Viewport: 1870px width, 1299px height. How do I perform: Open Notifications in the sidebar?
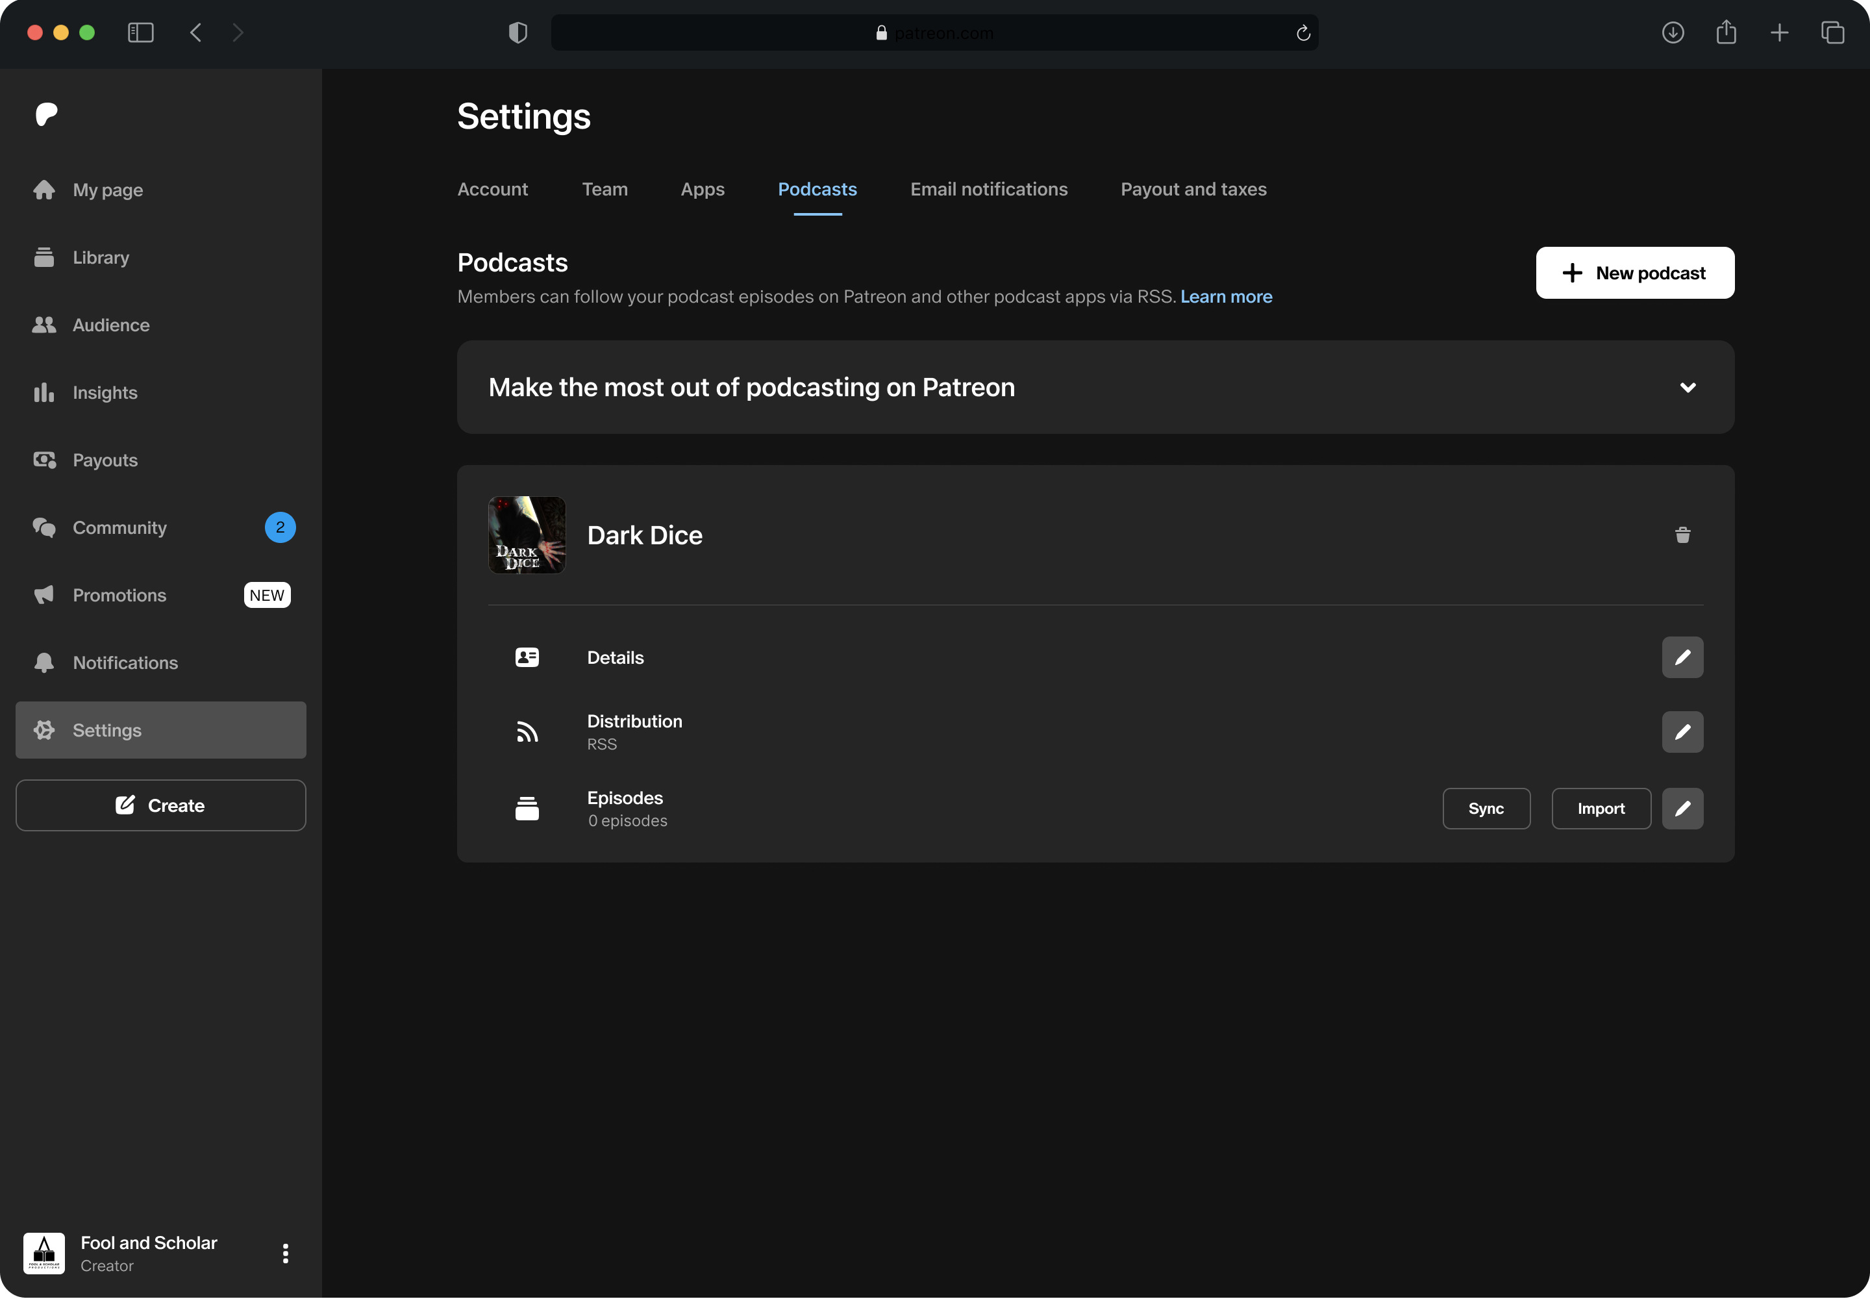pos(160,662)
